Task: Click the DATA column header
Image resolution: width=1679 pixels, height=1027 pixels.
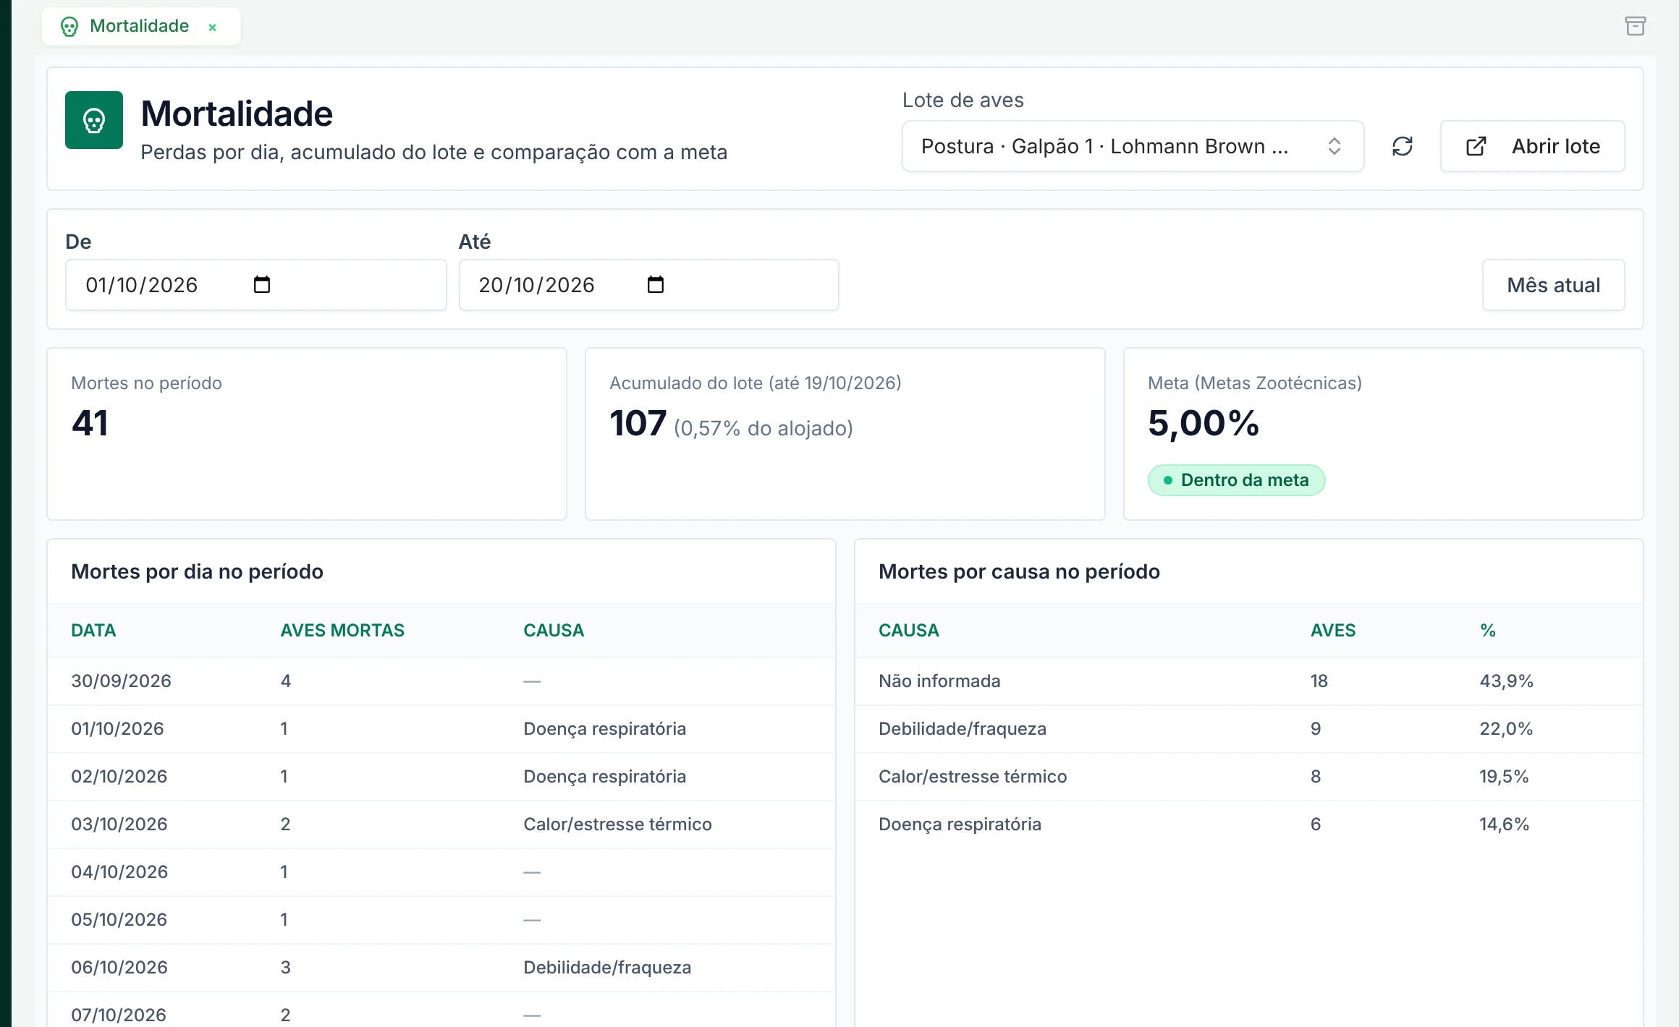Action: click(x=93, y=631)
